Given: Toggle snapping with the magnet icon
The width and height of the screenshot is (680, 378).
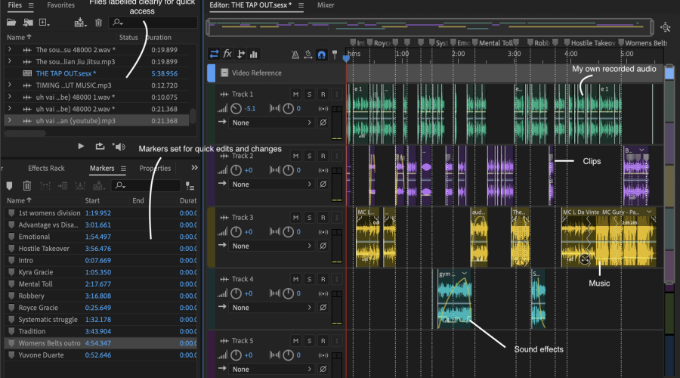Looking at the screenshot, I should coord(321,54).
